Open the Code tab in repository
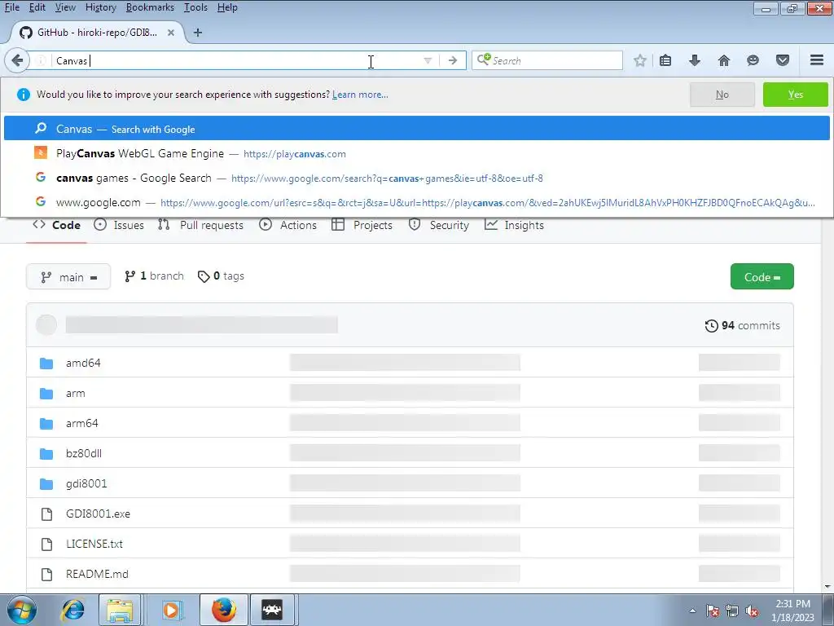Screen dimensions: 834x626 56,225
